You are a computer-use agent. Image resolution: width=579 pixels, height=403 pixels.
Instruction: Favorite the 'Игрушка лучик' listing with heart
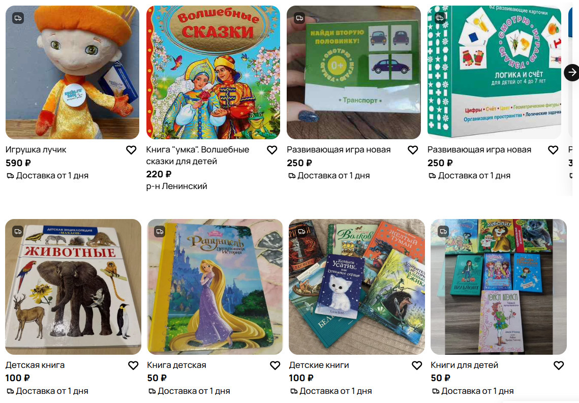[131, 150]
